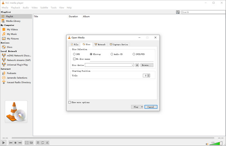226x146 pixels.
Task: Change the playlist view mode icon
Action: (178, 12)
